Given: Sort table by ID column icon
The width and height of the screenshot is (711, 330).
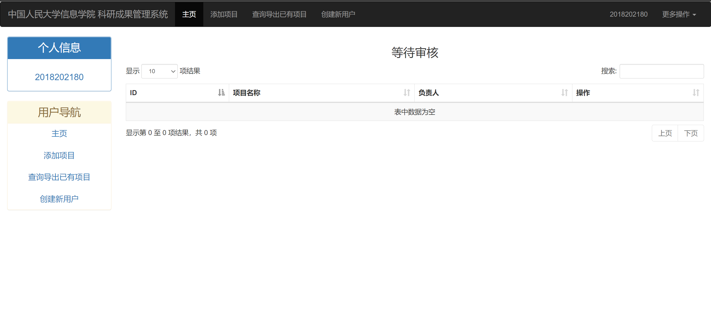Looking at the screenshot, I should 221,93.
